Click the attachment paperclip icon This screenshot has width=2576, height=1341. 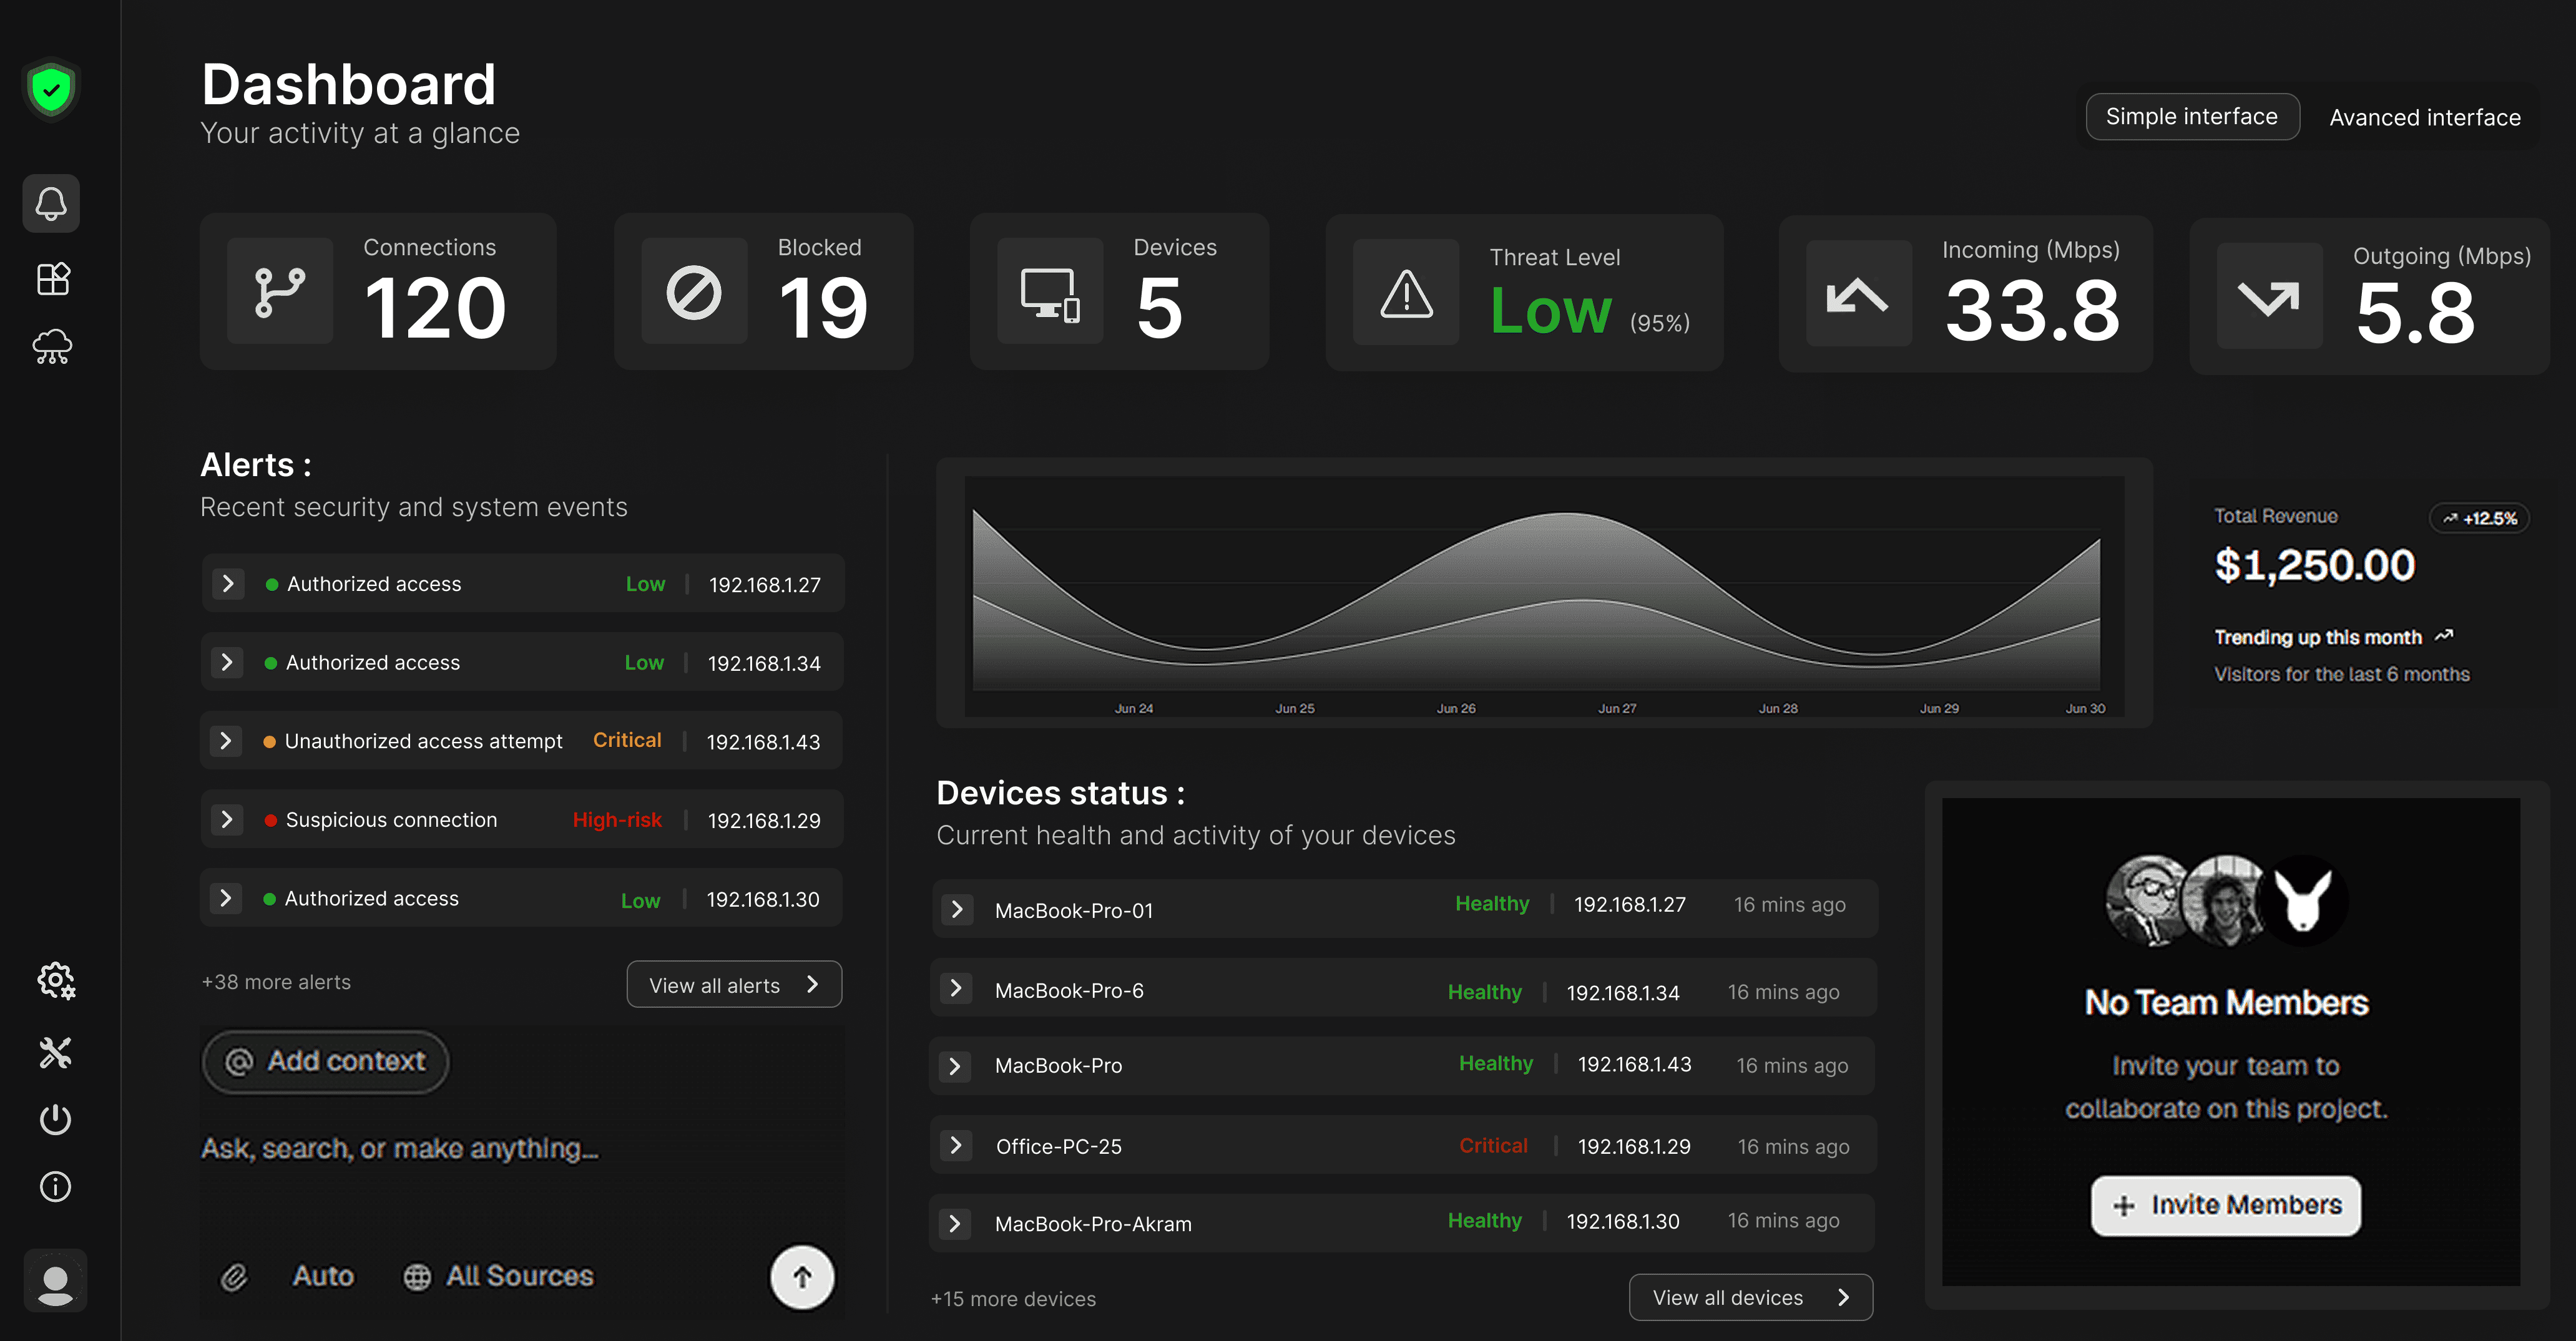click(x=234, y=1277)
